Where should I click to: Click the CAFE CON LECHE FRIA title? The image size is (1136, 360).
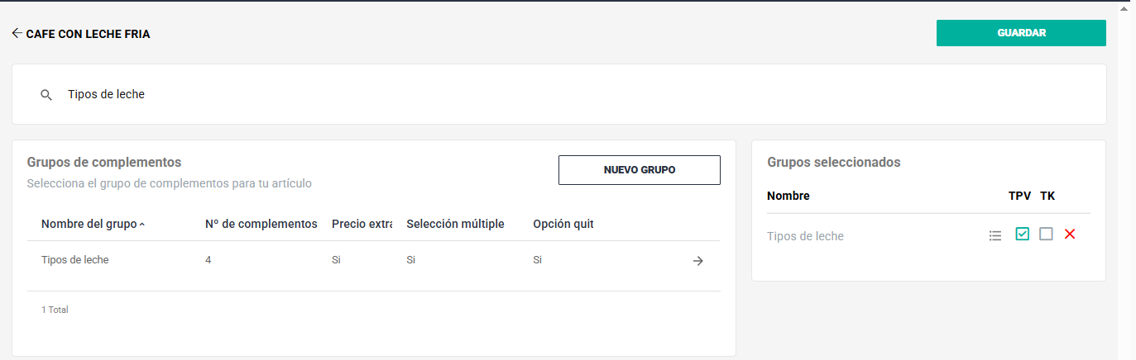(x=88, y=35)
